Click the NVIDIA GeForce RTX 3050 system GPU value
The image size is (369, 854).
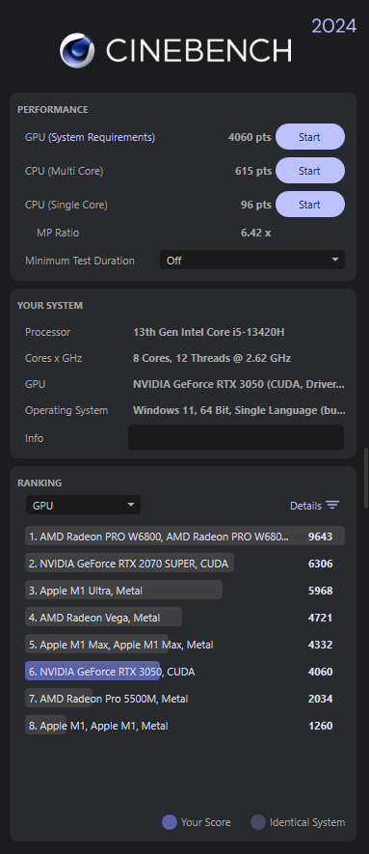pyautogui.click(x=239, y=384)
